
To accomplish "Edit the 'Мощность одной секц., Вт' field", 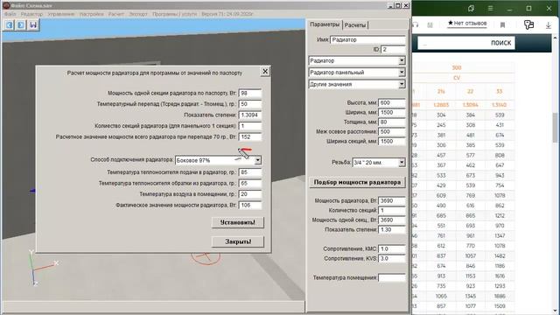I will point(392,220).
